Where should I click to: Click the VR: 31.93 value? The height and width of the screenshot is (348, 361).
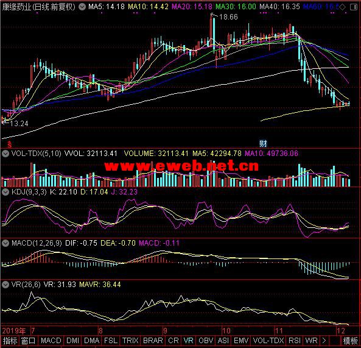click(60, 285)
